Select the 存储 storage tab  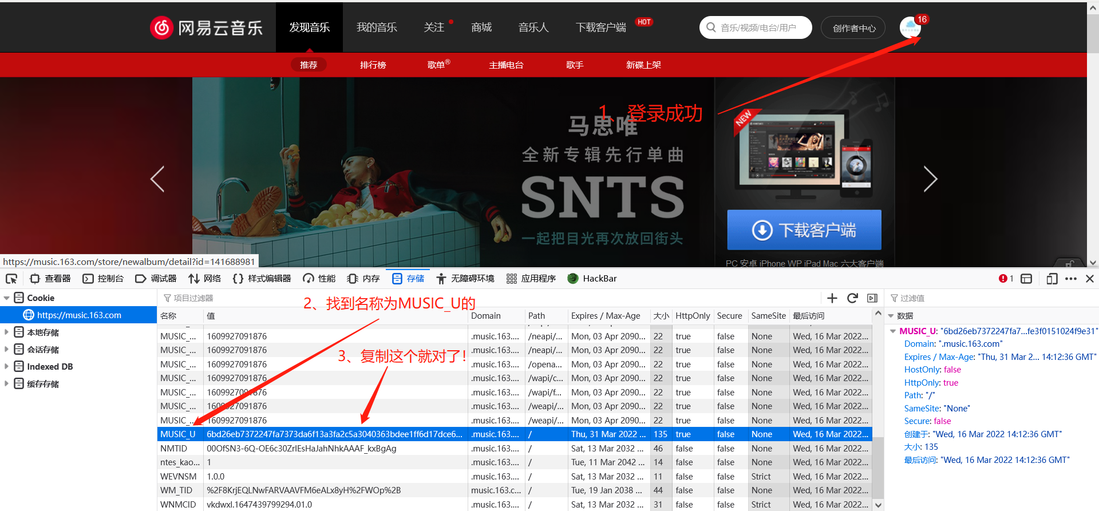tap(408, 279)
